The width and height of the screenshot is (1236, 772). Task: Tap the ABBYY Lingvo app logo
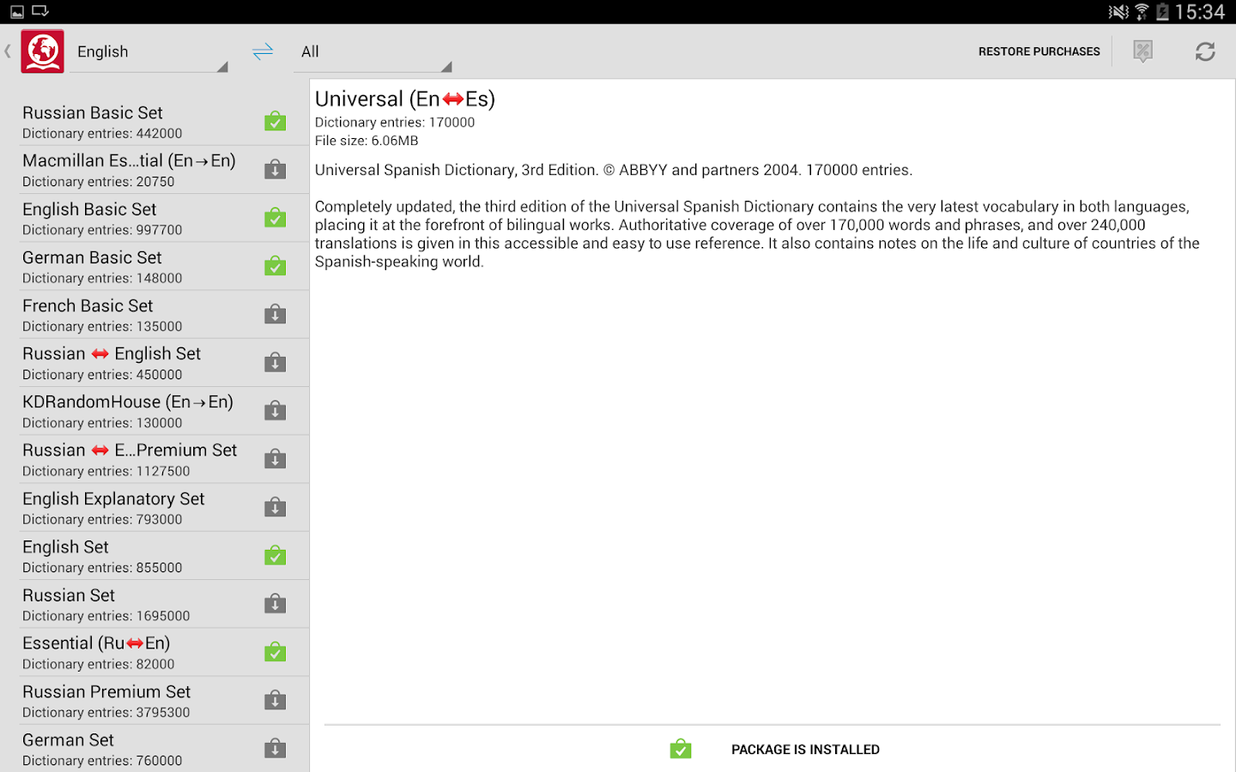43,51
